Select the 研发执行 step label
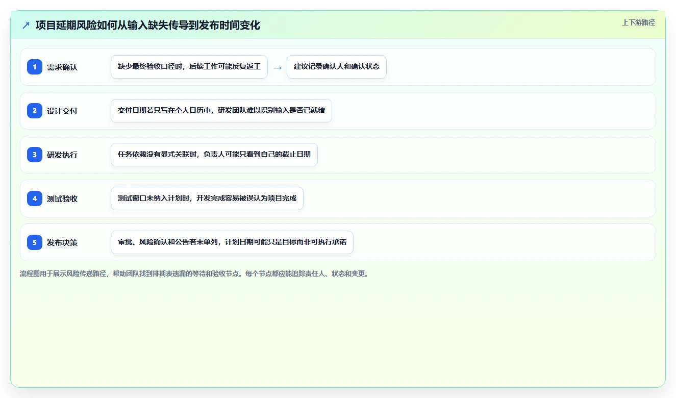Viewport: 676px width, 398px height. click(62, 155)
